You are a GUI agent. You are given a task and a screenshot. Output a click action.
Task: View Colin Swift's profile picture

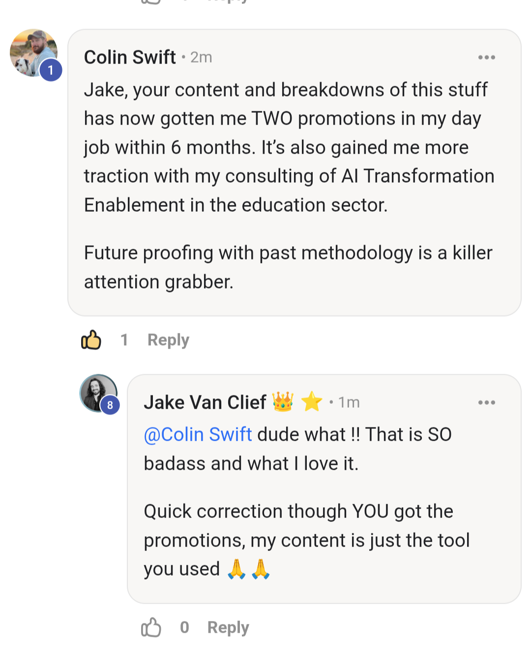(33, 53)
